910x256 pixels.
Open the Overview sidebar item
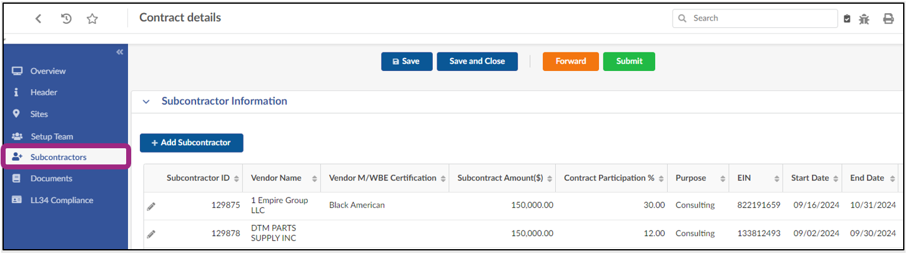coord(48,71)
